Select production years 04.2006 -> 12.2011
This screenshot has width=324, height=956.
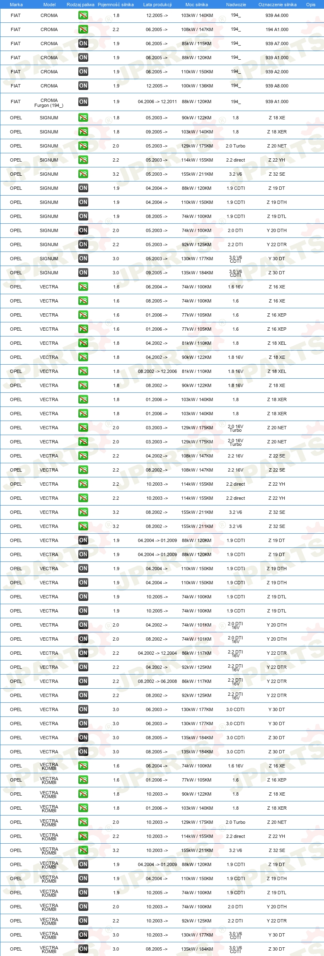click(157, 102)
